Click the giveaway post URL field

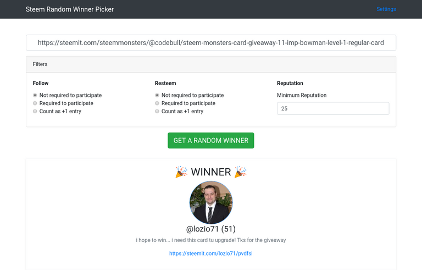point(211,42)
